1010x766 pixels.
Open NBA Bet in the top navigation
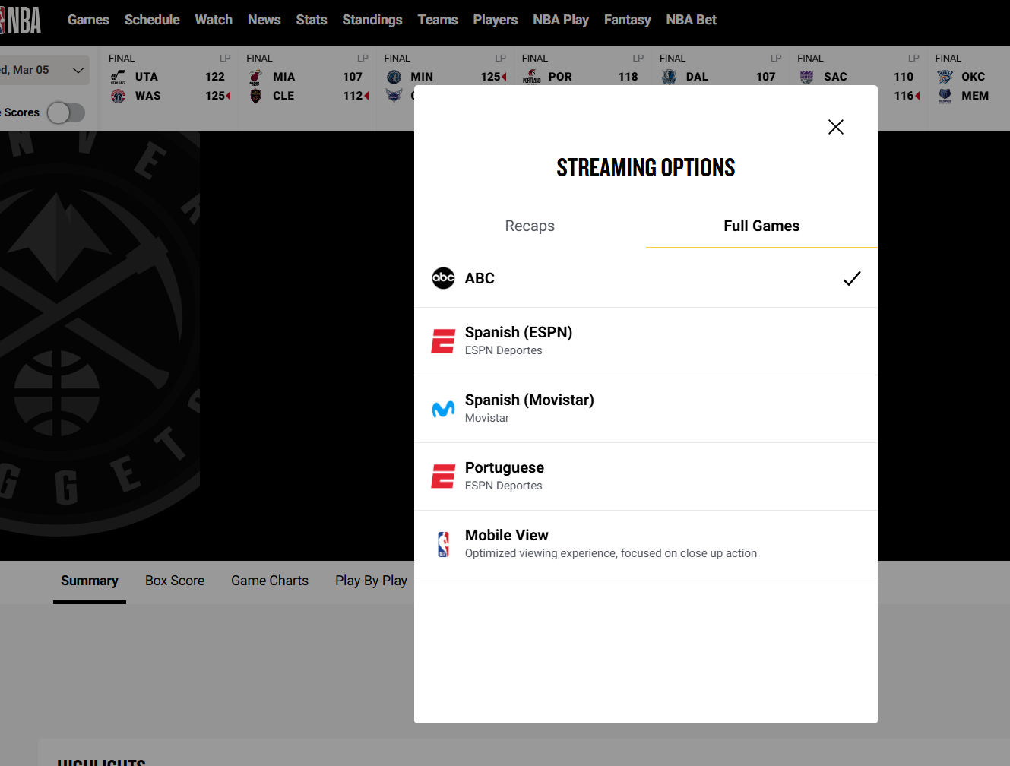tap(692, 20)
